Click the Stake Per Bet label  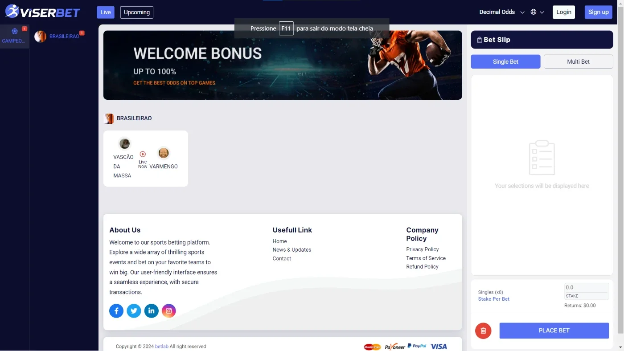pos(494,299)
